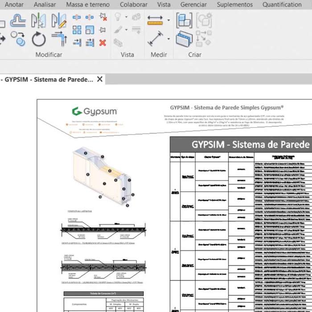The height and width of the screenshot is (312, 312).
Task: Select the Scale tool
Action: point(90,30)
